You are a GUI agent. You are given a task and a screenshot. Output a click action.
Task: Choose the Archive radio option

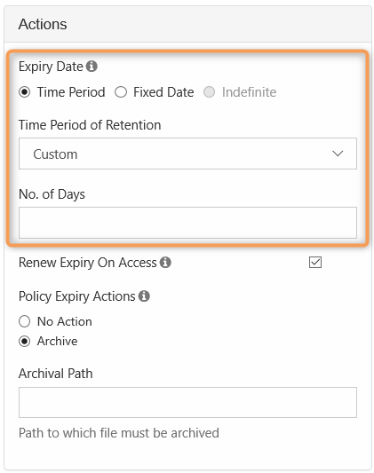25,341
